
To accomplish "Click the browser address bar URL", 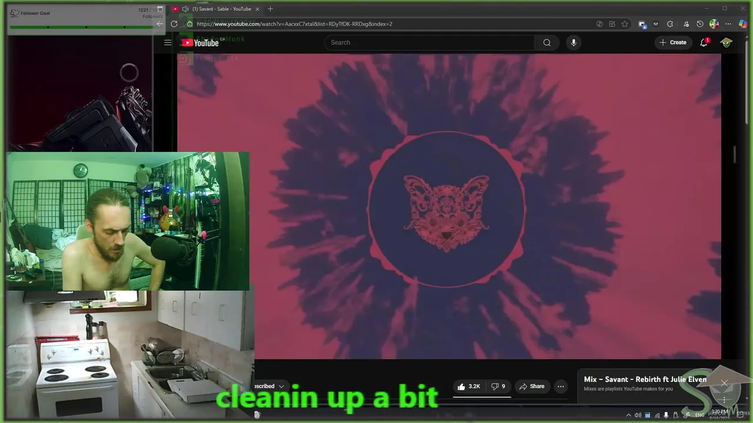I will 294,24.
